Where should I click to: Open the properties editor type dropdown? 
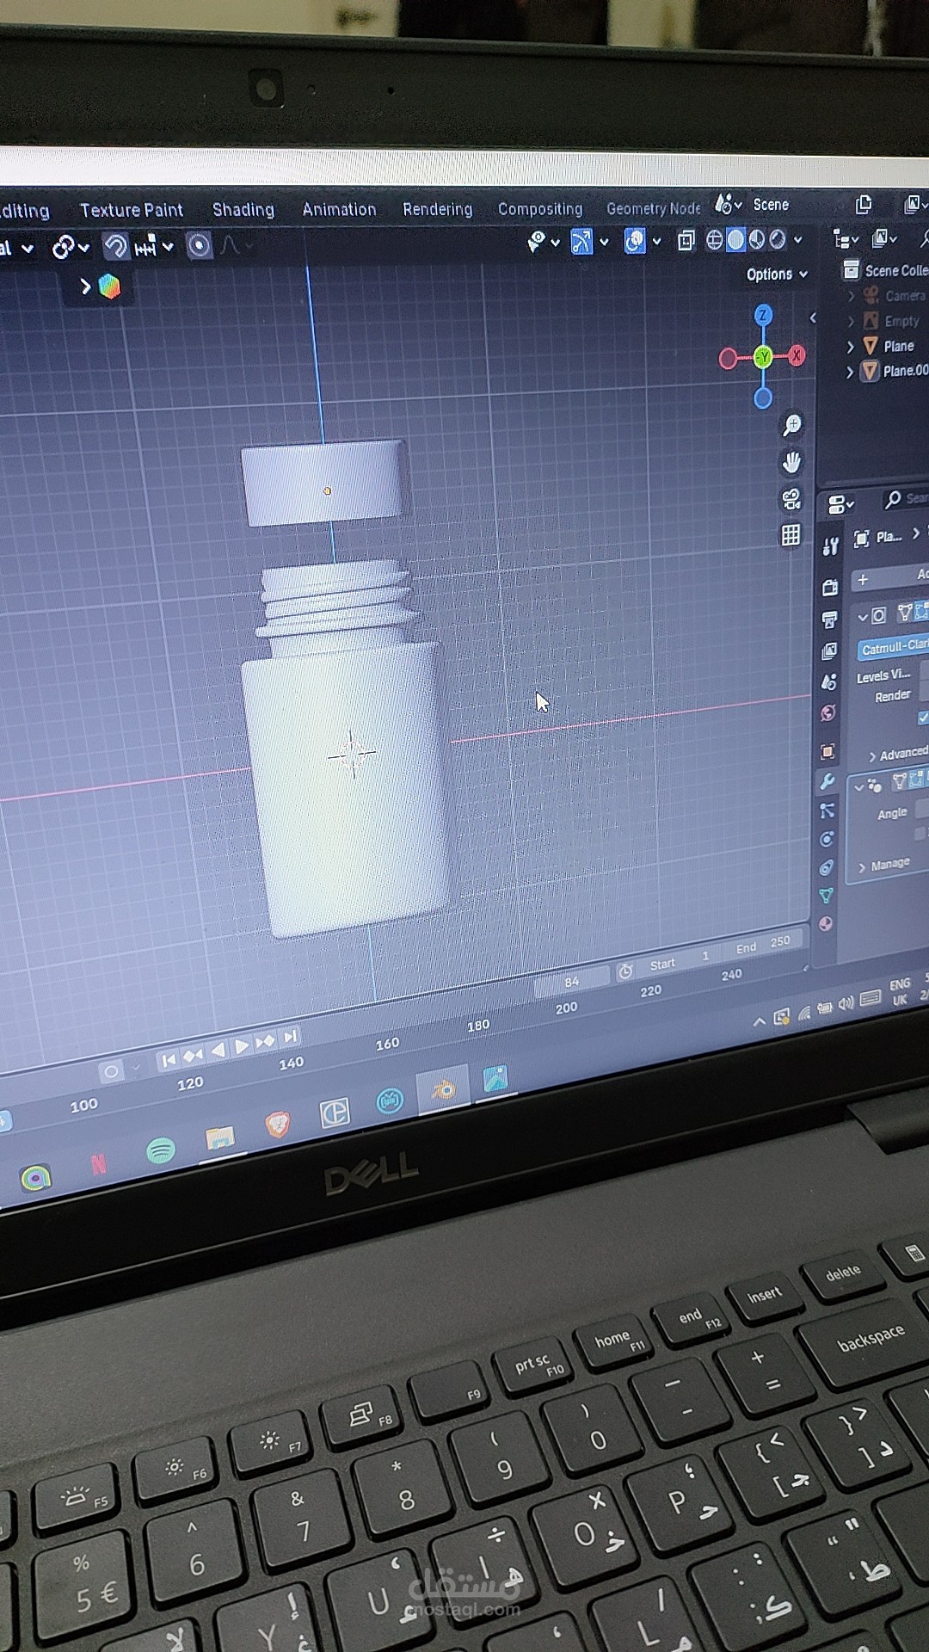pyautogui.click(x=840, y=503)
